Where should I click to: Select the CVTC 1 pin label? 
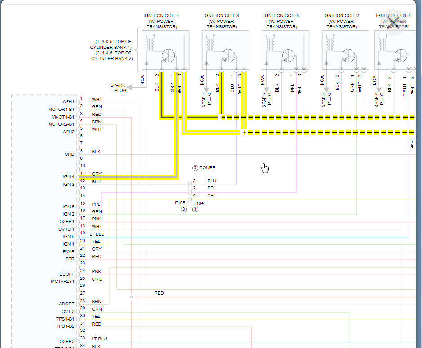tap(66, 229)
